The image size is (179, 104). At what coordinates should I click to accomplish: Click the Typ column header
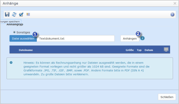[139, 50]
